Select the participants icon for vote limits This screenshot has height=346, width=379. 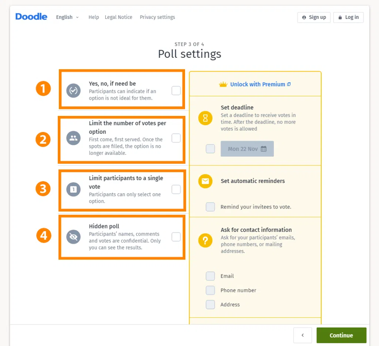click(73, 138)
